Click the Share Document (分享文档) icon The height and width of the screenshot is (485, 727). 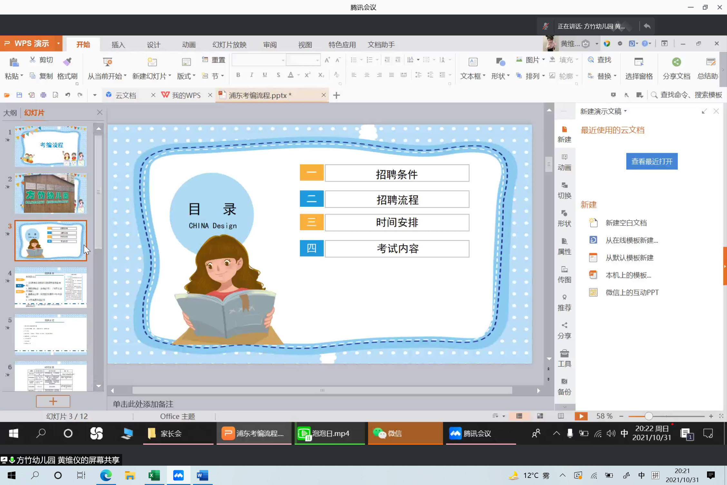point(676,62)
